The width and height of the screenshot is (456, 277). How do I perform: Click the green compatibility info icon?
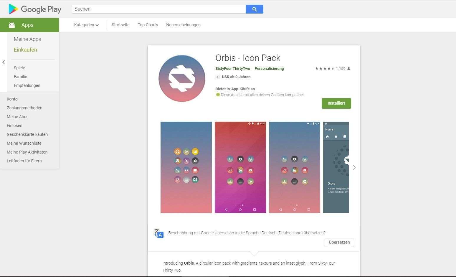[x=218, y=95]
